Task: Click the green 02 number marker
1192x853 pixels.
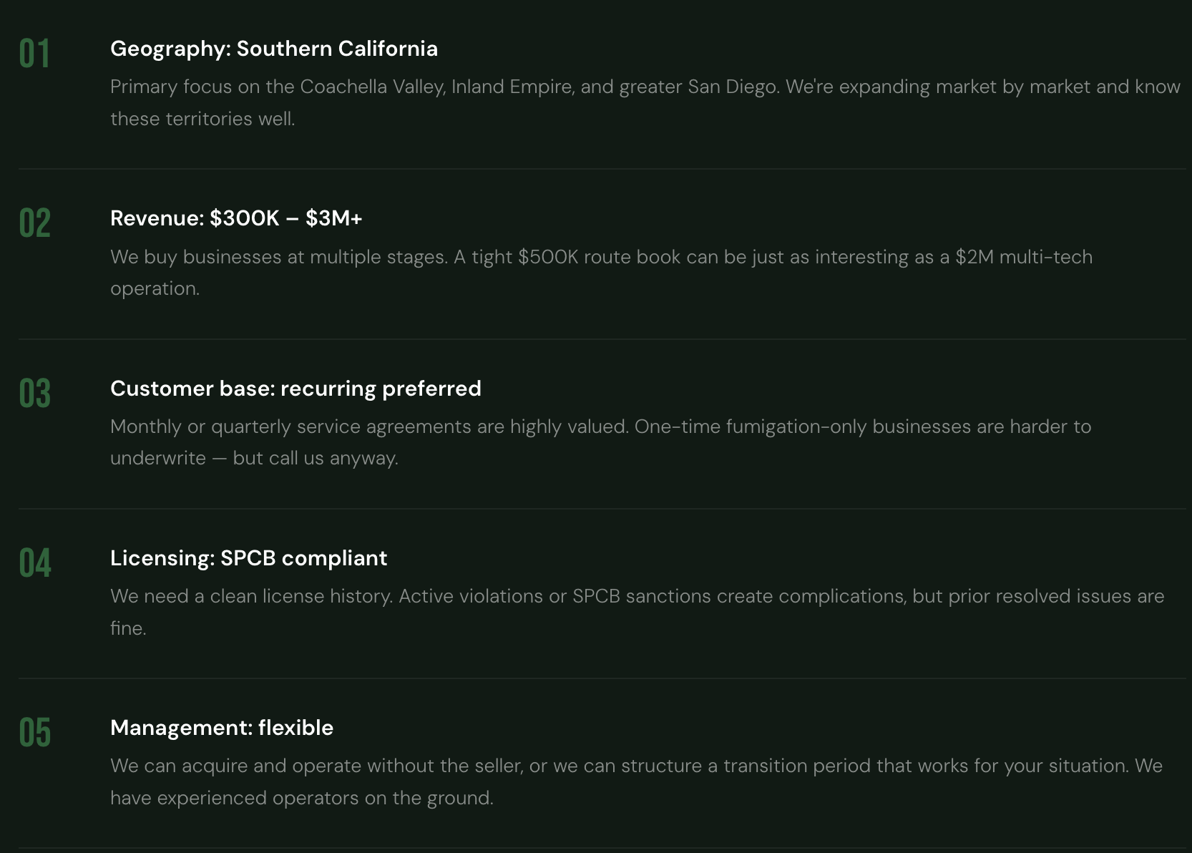Action: click(34, 223)
